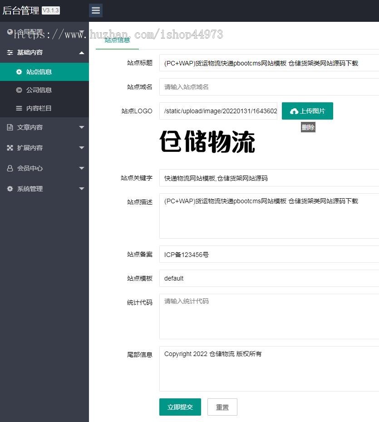Click inside the 尾部信息 textarea
This screenshot has height=422, width=379.
coord(269,369)
